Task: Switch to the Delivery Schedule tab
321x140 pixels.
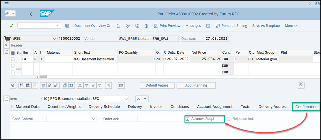Action: click(x=104, y=107)
